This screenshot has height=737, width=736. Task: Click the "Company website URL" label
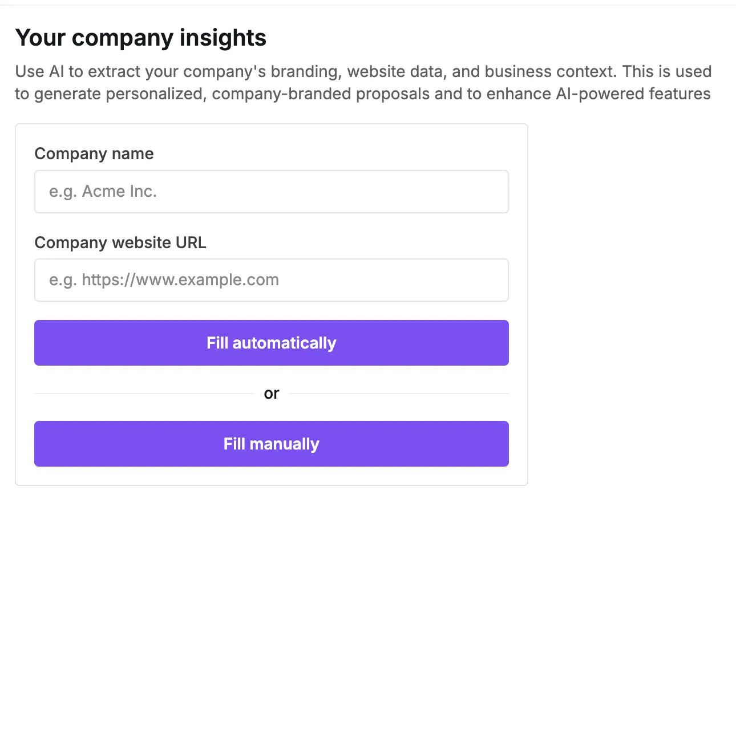click(120, 242)
